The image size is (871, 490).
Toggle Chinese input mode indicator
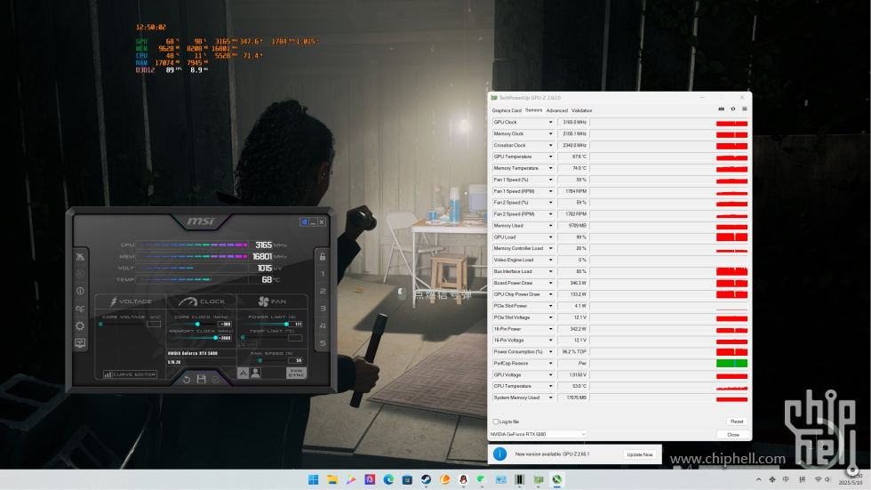(x=786, y=479)
